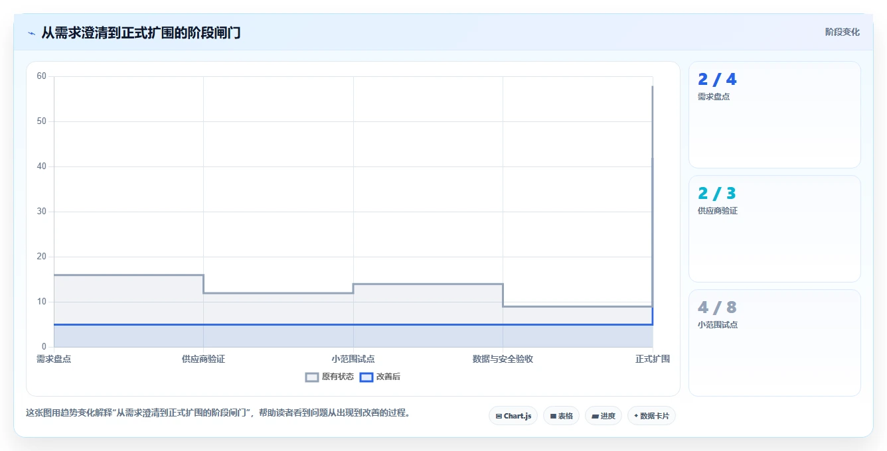Click the 40 y-axis value

click(42, 166)
